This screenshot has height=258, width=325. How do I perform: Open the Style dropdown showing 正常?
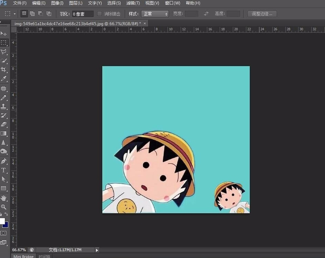coord(155,14)
